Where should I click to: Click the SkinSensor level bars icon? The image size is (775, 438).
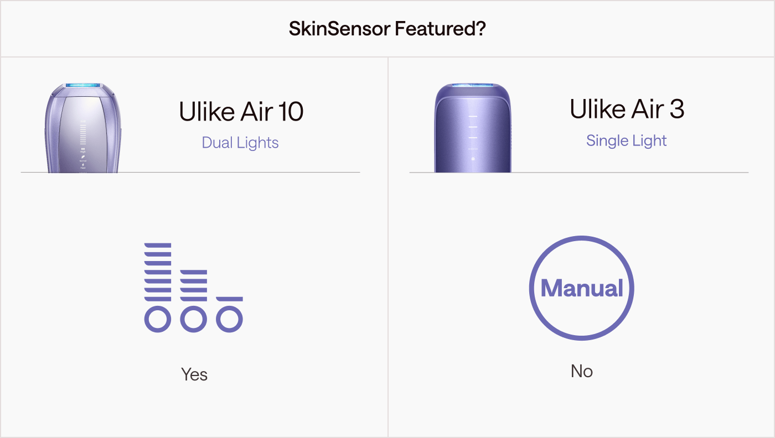pyautogui.click(x=193, y=288)
